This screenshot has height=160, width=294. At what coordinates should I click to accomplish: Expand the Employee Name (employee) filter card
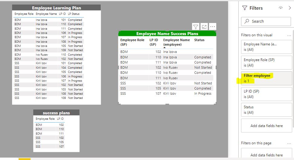(266, 47)
